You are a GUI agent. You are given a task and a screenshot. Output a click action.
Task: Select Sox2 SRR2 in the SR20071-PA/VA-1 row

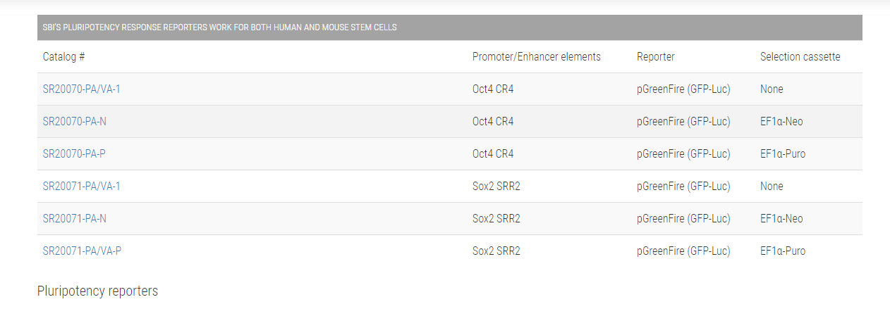click(x=496, y=187)
